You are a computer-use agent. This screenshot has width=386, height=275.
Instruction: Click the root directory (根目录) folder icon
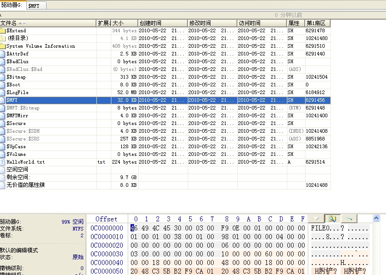[x=3, y=39]
